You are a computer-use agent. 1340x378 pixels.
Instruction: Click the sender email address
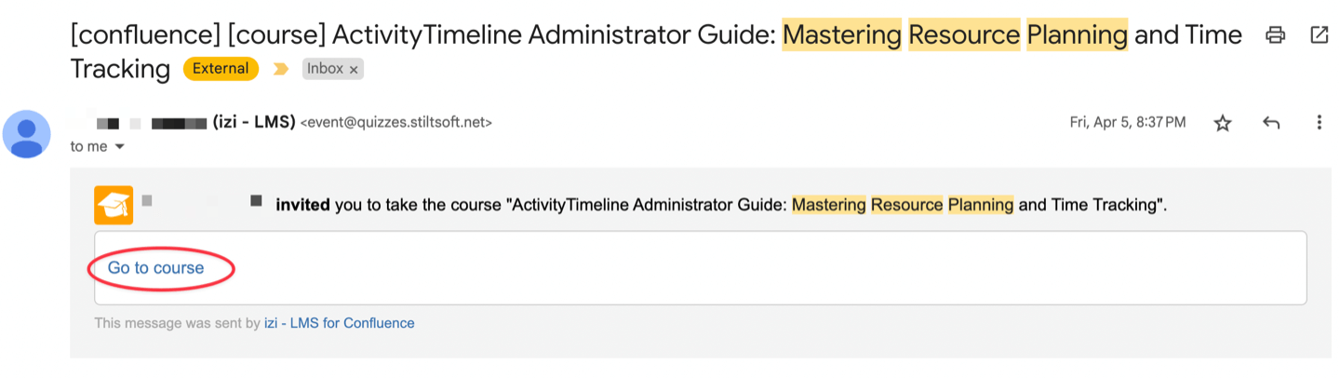(395, 122)
